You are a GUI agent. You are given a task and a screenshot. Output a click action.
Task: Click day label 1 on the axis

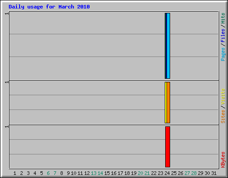point(15,173)
